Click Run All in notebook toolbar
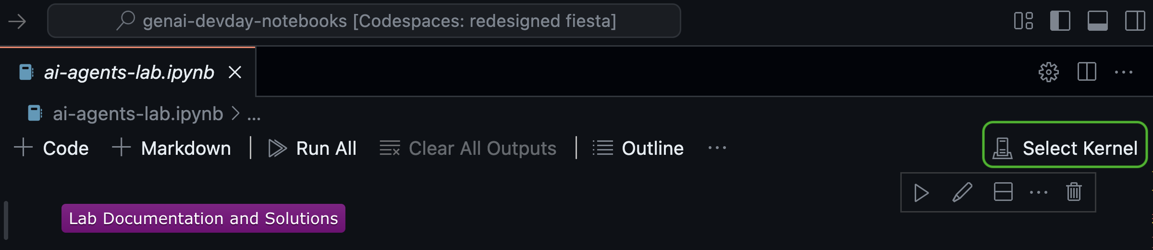The image size is (1153, 250). click(x=312, y=148)
